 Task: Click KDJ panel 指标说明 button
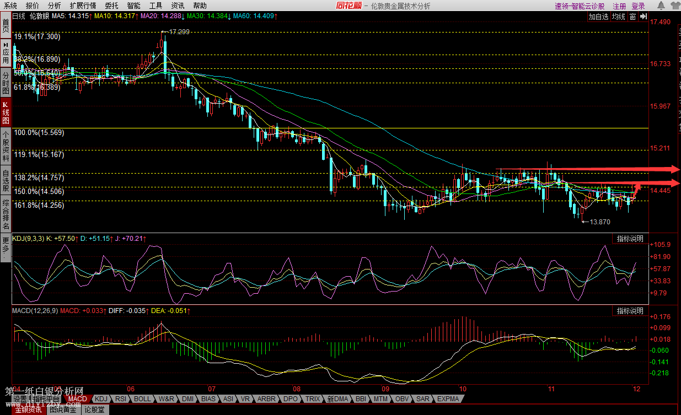coord(630,239)
